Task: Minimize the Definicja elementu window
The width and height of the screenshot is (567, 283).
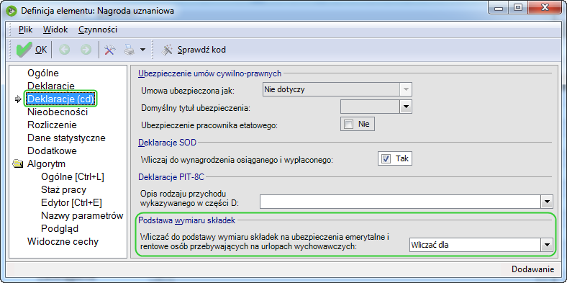Action: [499, 8]
